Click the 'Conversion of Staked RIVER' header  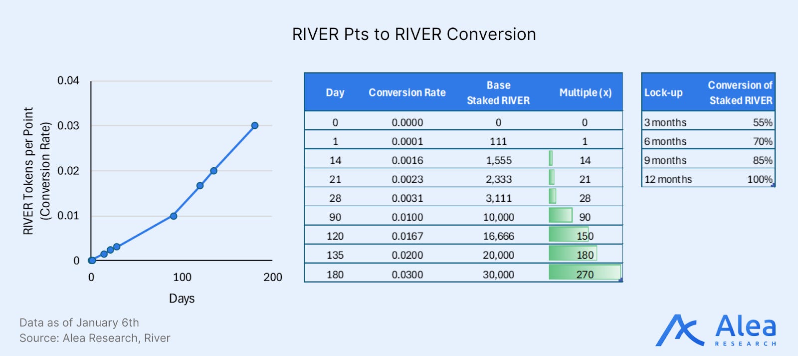coord(740,93)
